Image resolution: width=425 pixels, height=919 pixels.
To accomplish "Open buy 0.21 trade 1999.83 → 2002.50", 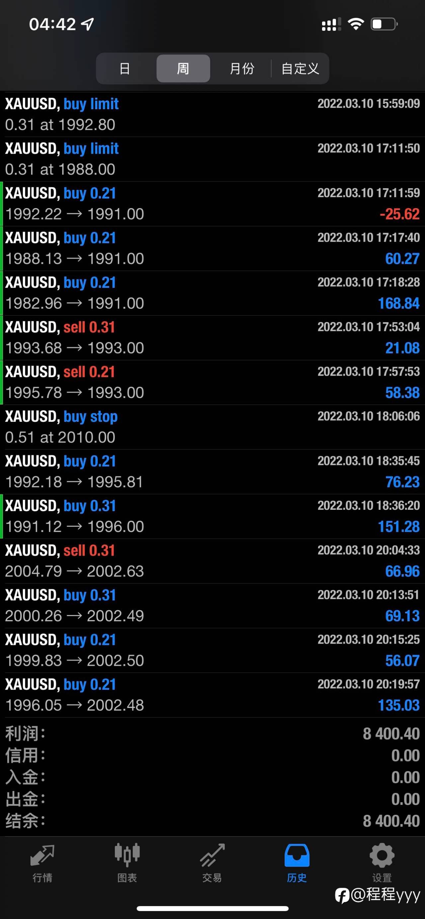I will tap(212, 650).
